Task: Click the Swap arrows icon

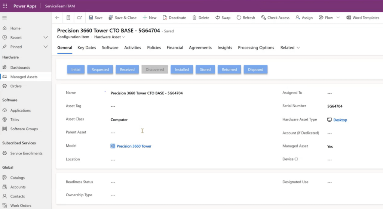Action: click(x=218, y=18)
